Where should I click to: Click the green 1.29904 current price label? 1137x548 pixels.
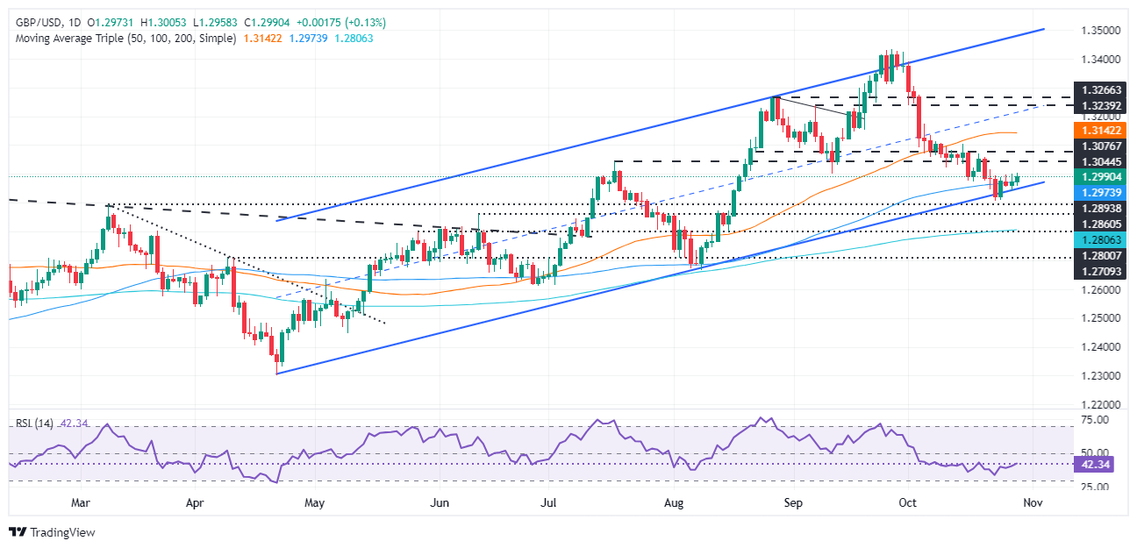(x=1091, y=176)
